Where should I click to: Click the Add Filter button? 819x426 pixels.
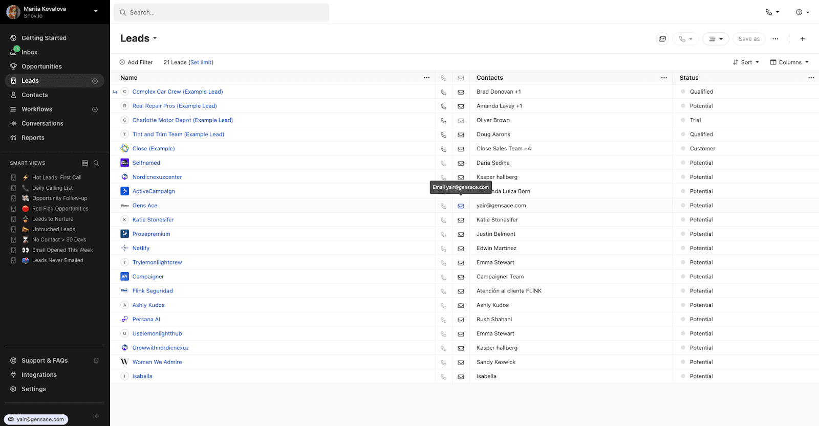click(136, 62)
